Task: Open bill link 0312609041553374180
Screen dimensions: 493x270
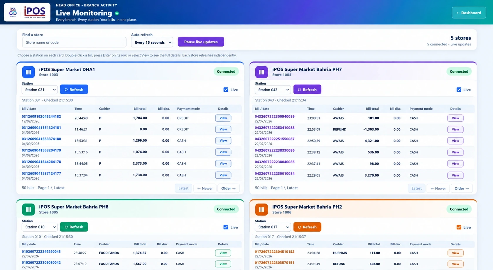Action: [x=41, y=139]
